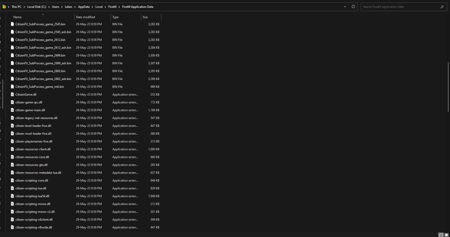Switch to large thumbnails view icon
Image resolution: width=450 pixels, height=237 pixels.
click(446, 235)
